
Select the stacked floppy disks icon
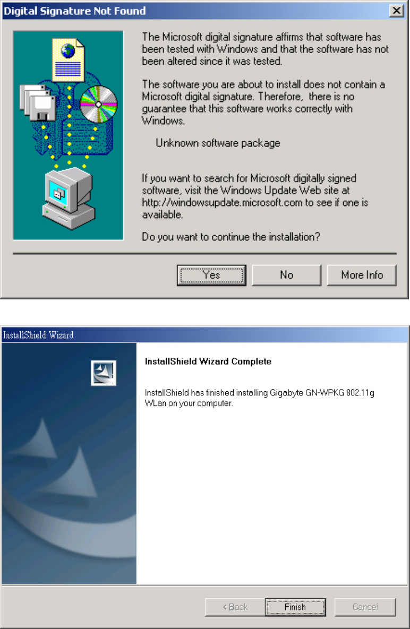(38, 102)
